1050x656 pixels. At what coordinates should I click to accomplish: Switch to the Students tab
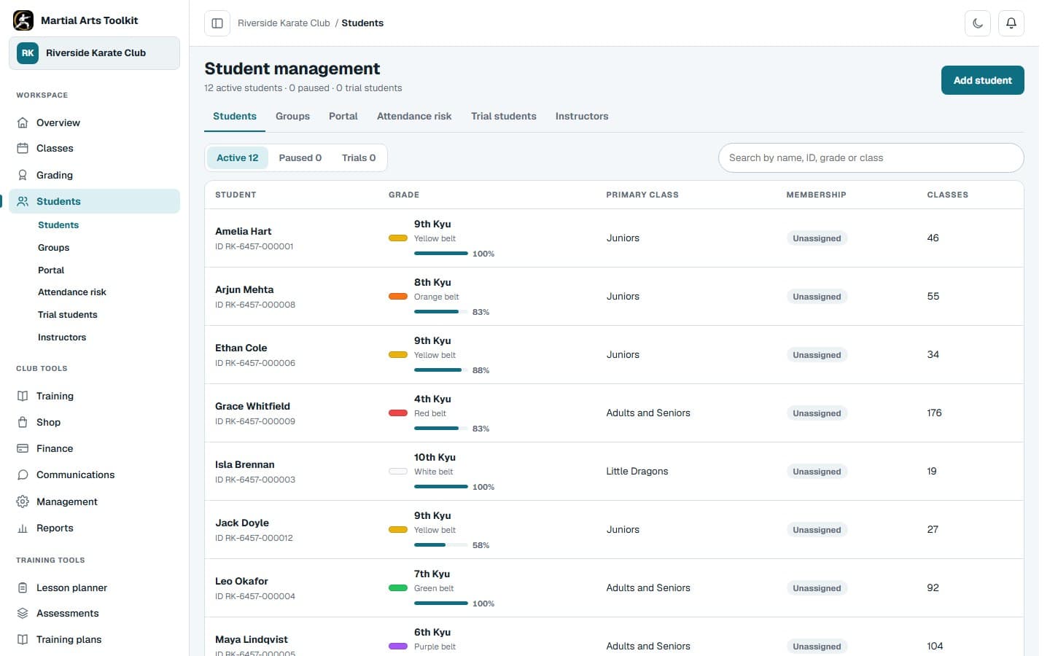click(x=235, y=116)
